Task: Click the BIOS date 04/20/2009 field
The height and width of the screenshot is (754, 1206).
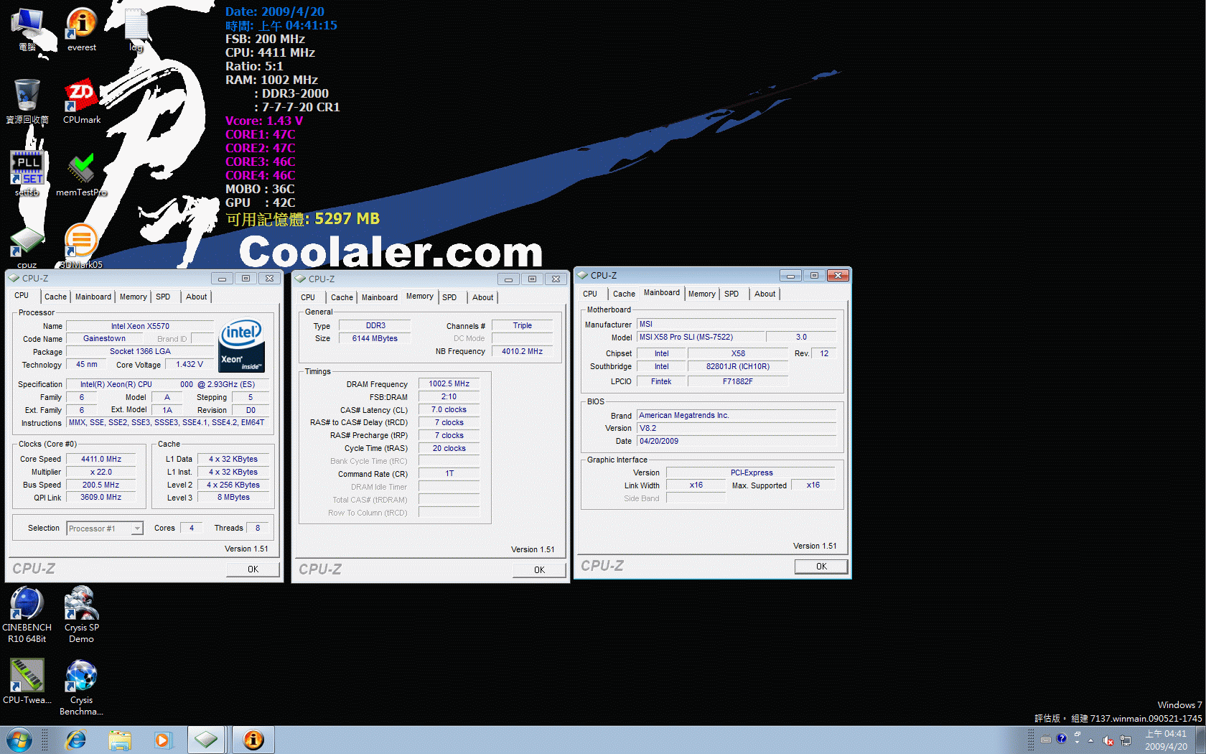Action: [x=737, y=442]
